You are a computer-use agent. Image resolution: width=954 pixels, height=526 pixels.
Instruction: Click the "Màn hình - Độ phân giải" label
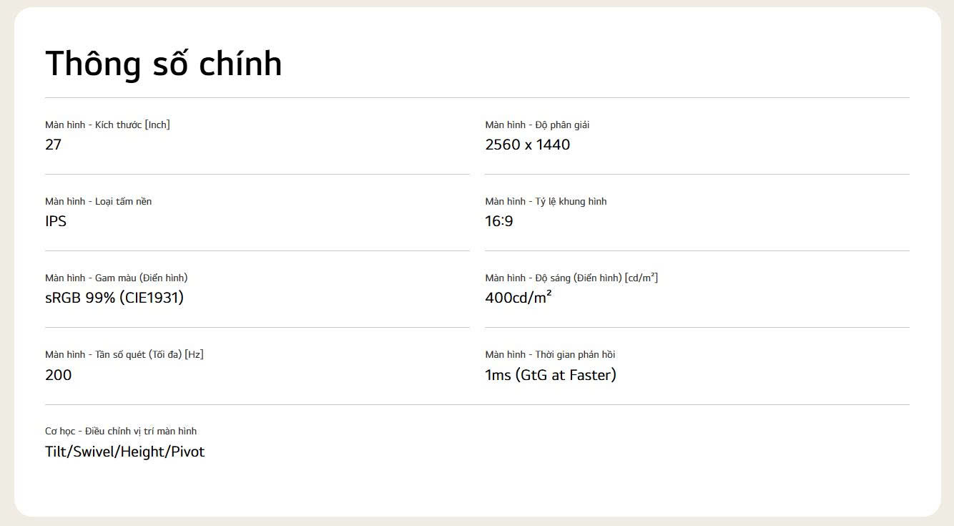tap(537, 125)
